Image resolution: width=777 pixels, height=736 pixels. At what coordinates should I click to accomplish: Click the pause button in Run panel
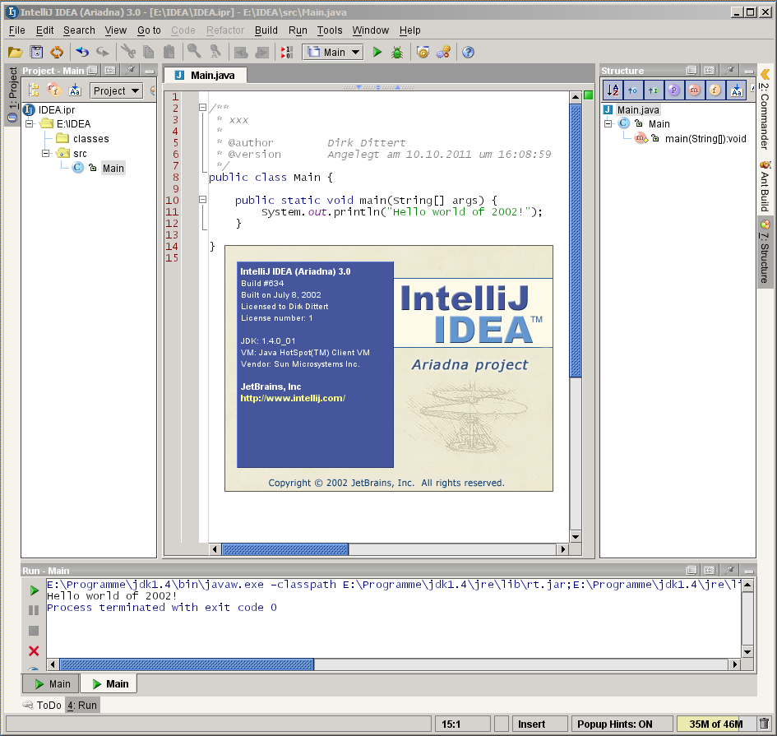[34, 610]
